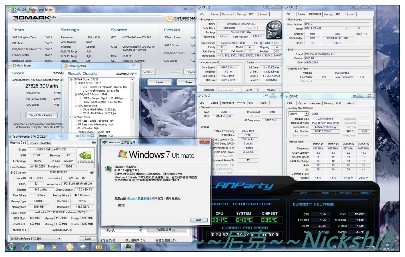Click the 27628 3DMarks score text

click(42, 86)
